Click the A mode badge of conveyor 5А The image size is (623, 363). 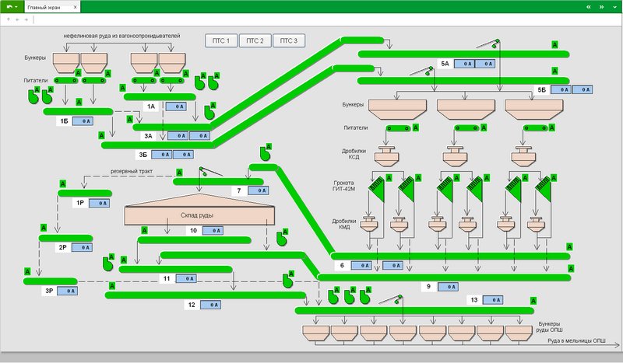coord(554,45)
